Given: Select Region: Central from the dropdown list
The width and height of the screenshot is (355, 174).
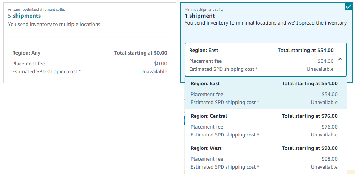Looking at the screenshot, I should tap(209, 116).
